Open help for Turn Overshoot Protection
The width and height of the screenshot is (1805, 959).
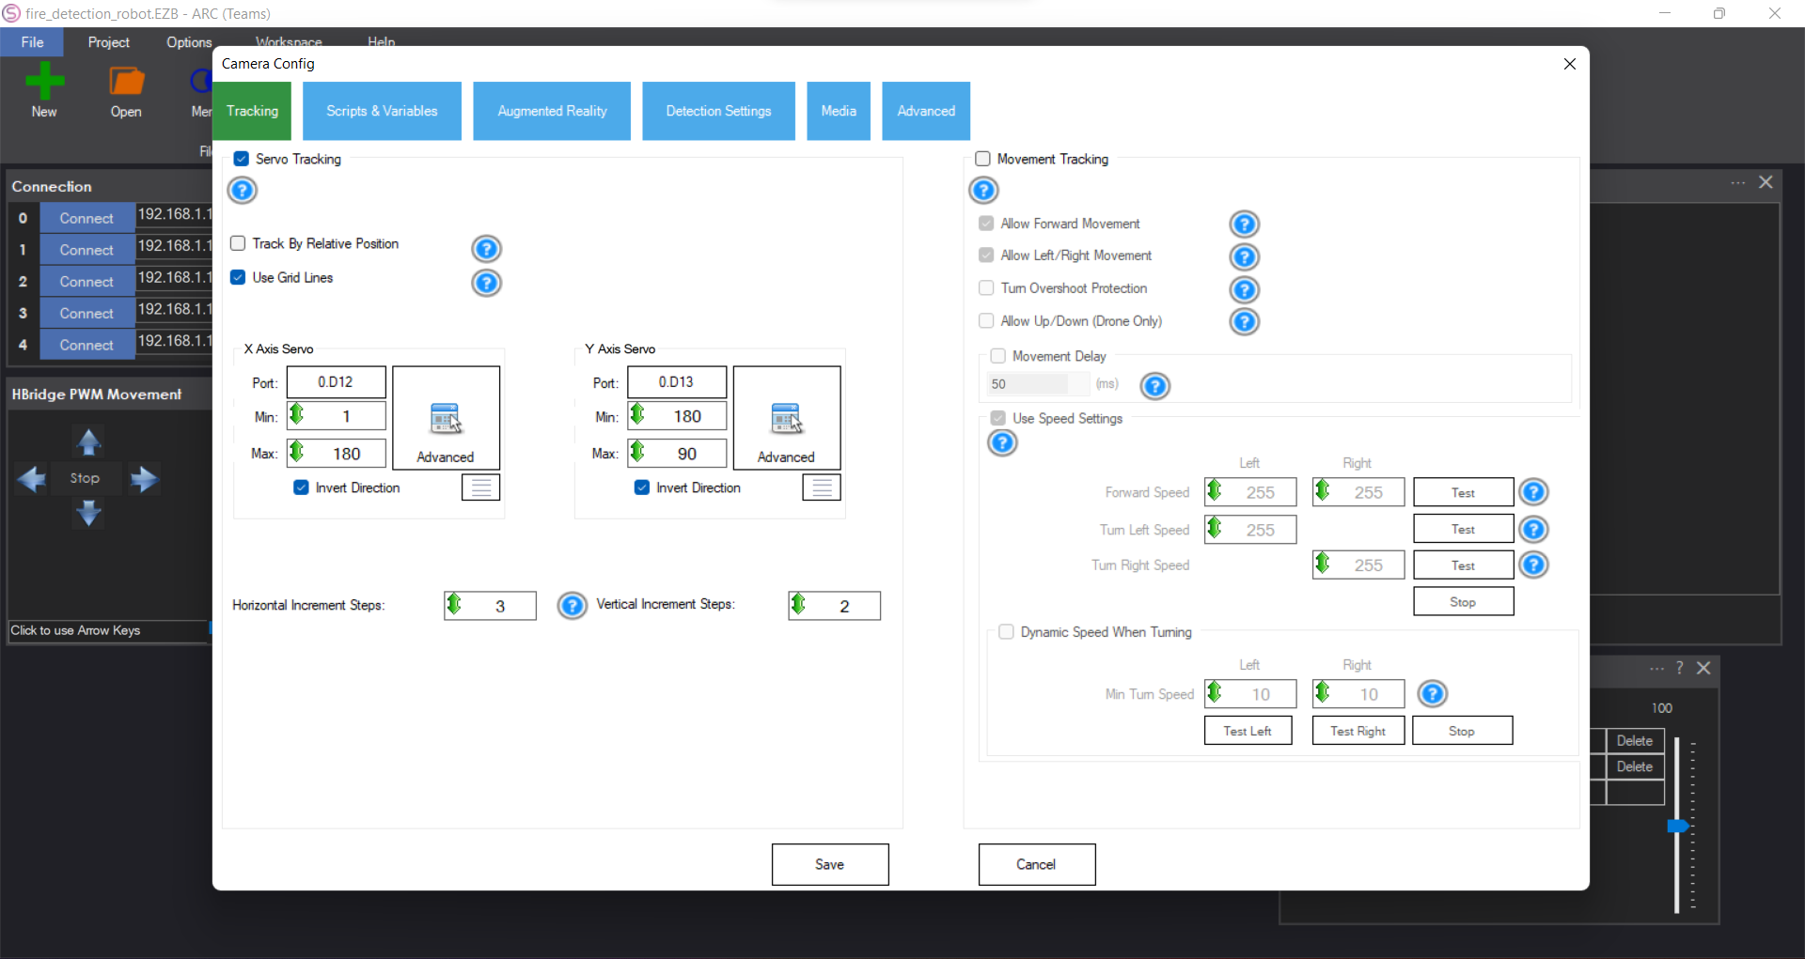click(1244, 289)
